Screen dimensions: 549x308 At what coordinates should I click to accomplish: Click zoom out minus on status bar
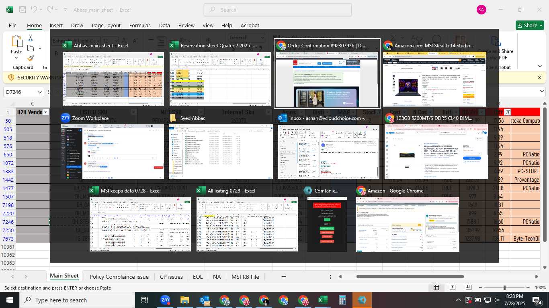[481, 288]
